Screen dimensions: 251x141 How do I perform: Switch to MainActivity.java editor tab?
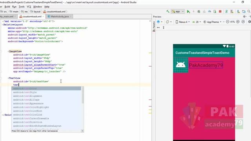[x=60, y=16]
